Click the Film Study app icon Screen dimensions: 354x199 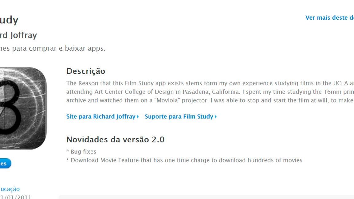22,108
